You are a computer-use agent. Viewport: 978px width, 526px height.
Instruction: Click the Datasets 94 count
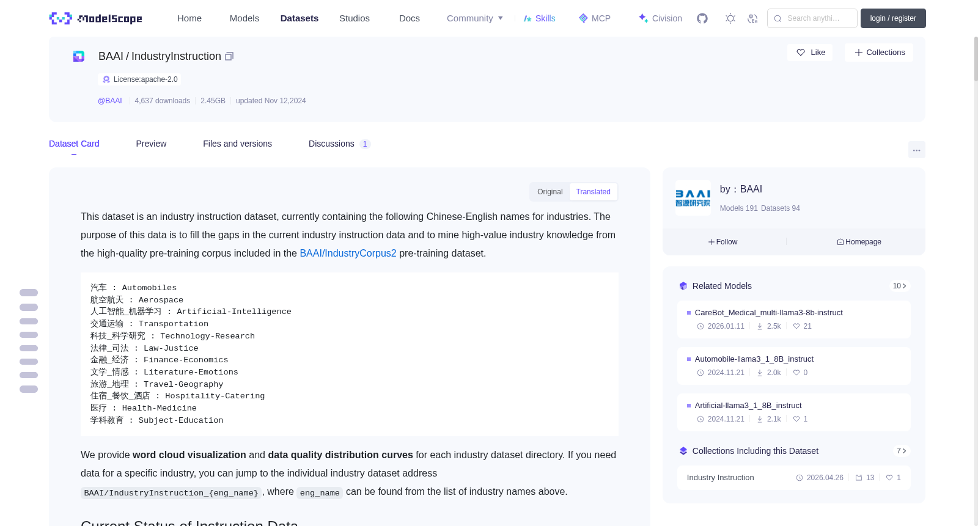pyautogui.click(x=781, y=208)
